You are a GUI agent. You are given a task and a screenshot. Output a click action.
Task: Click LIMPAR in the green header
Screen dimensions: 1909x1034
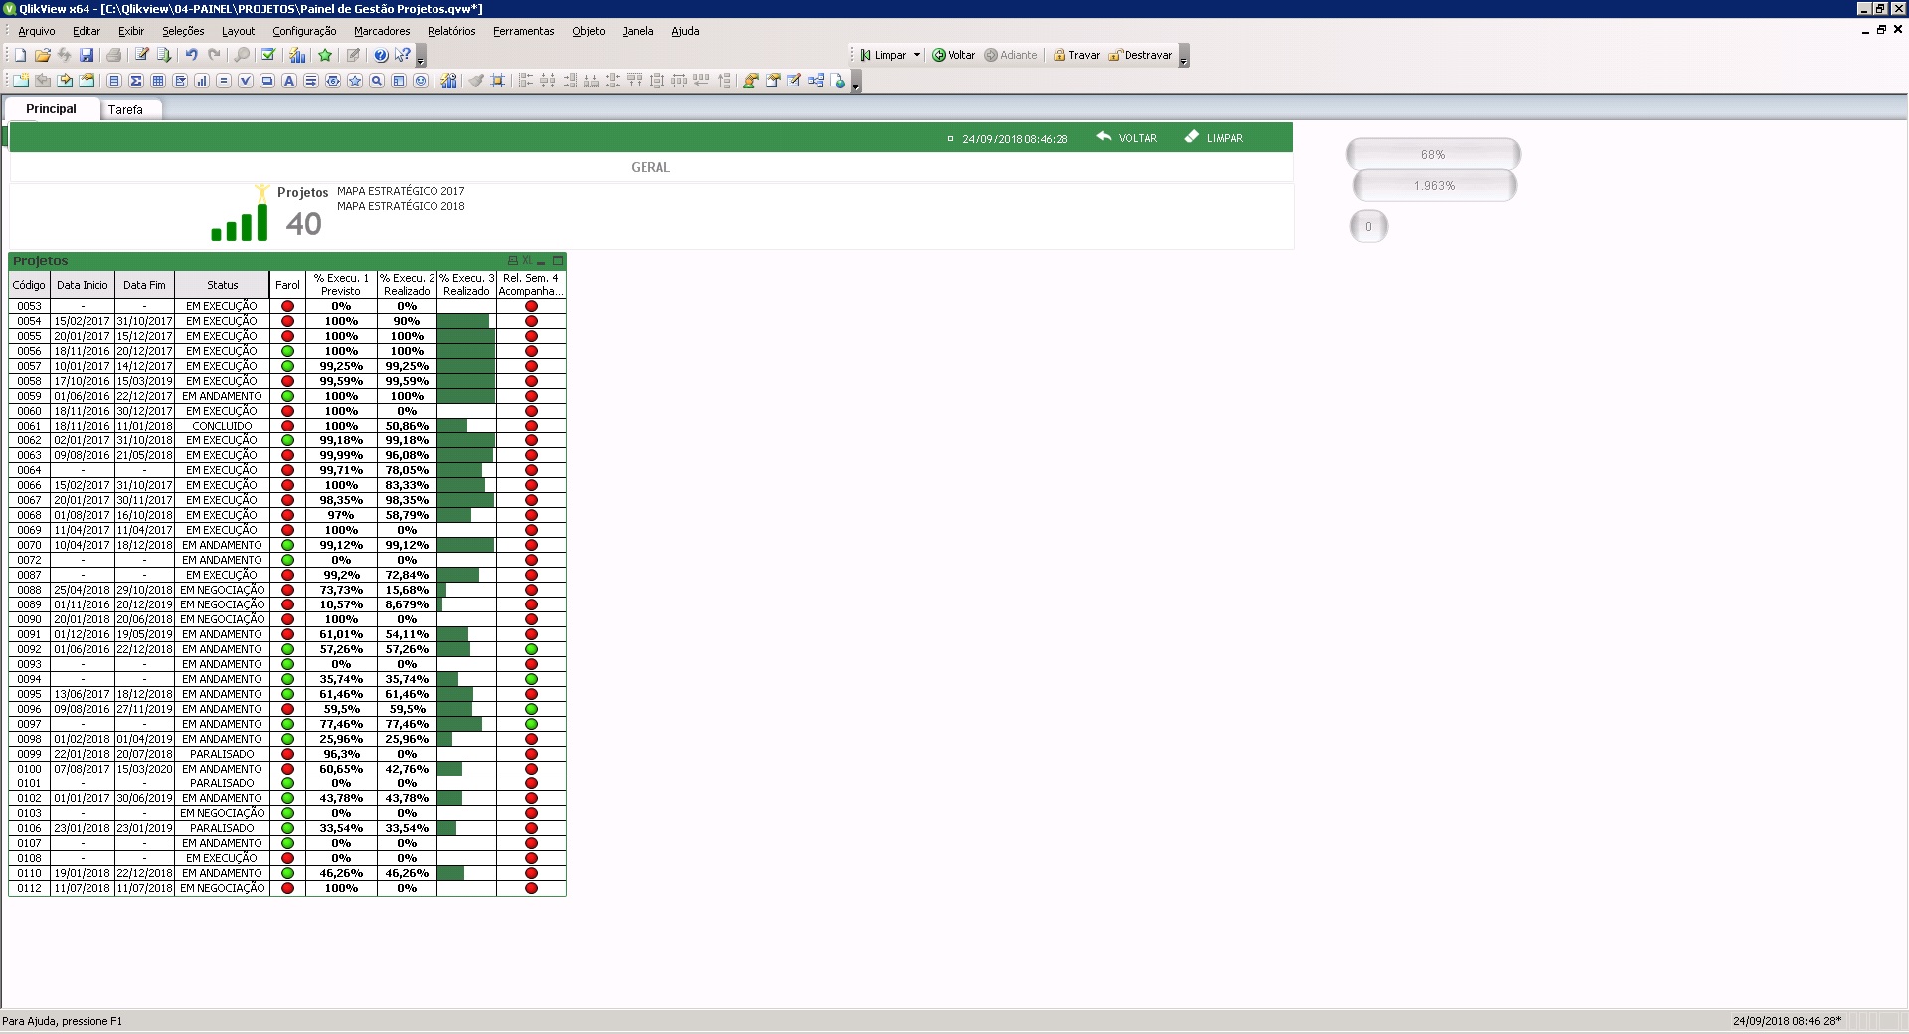click(x=1213, y=138)
